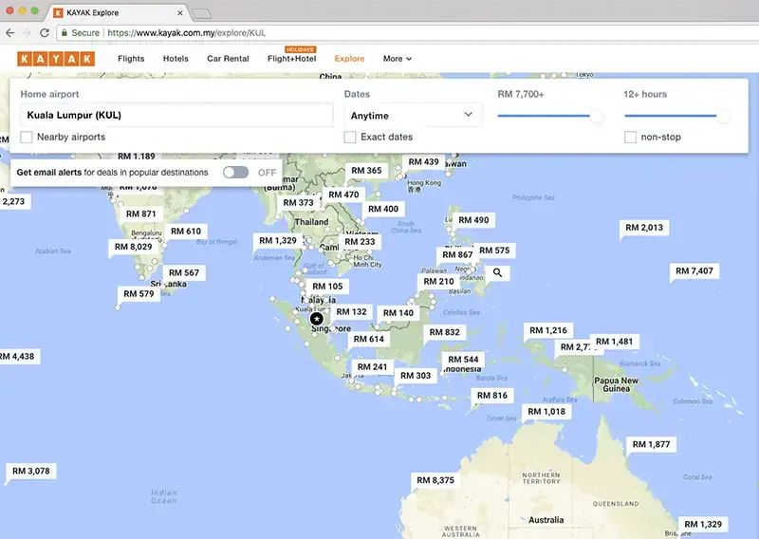This screenshot has height=539, width=759.
Task: Click the KAYAK logo
Action: tap(56, 59)
